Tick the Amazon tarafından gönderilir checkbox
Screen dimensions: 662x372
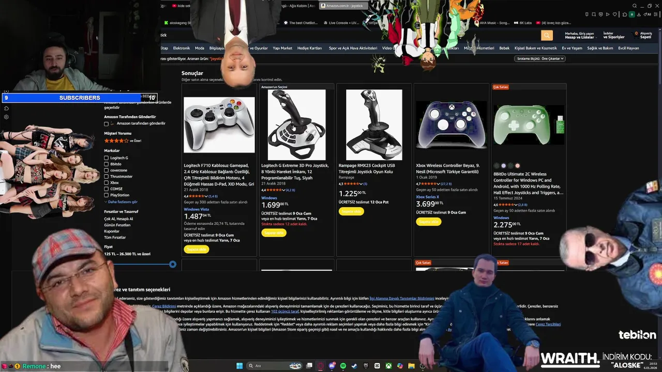[x=106, y=123]
